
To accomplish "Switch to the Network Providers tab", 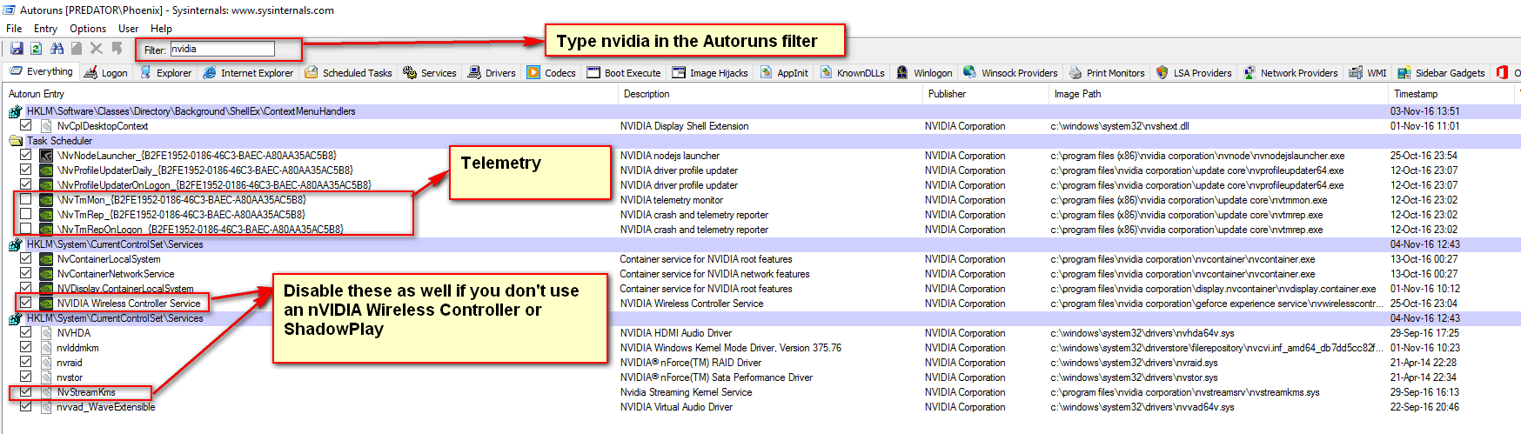I will coord(1290,73).
